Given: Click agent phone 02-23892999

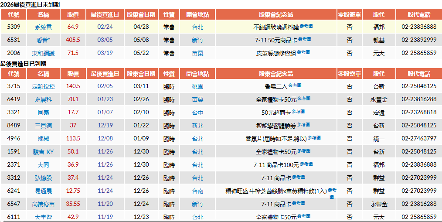Looking at the screenshot, I should coord(419,40).
